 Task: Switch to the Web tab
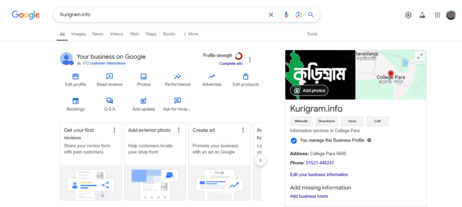(x=134, y=34)
